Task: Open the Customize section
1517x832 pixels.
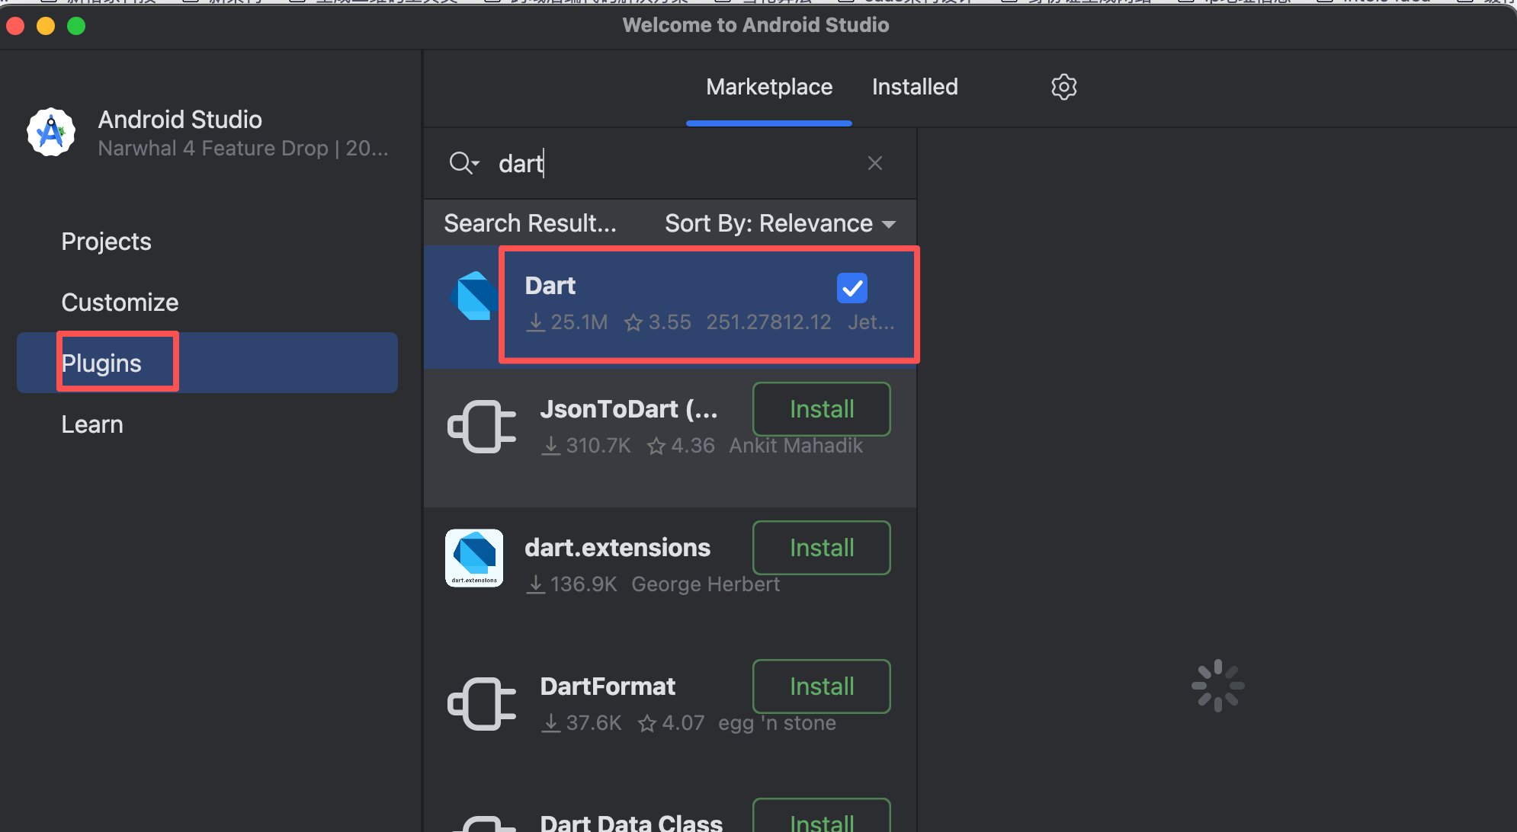Action: click(120, 302)
